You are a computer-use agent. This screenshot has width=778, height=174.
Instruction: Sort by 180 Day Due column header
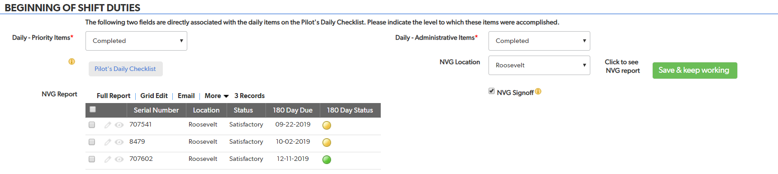pos(293,110)
